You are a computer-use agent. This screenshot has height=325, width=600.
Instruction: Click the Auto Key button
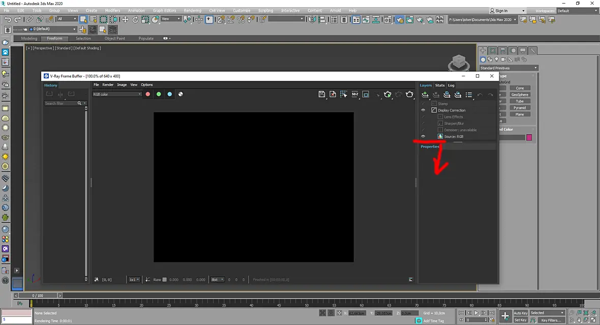click(520, 313)
